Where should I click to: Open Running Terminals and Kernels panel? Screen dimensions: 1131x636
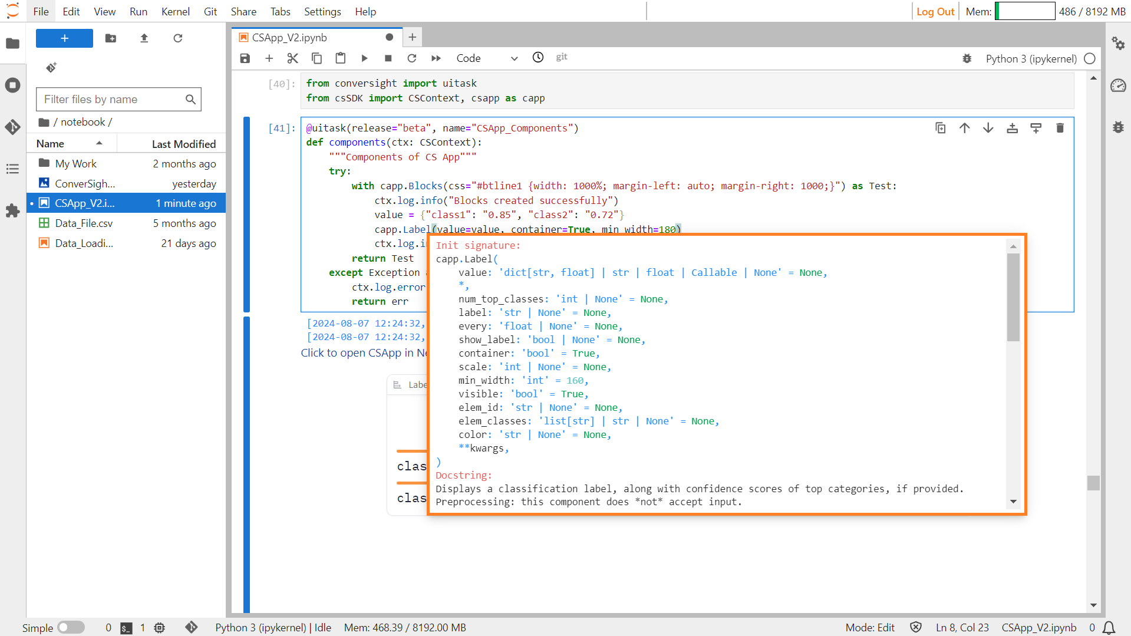12,85
